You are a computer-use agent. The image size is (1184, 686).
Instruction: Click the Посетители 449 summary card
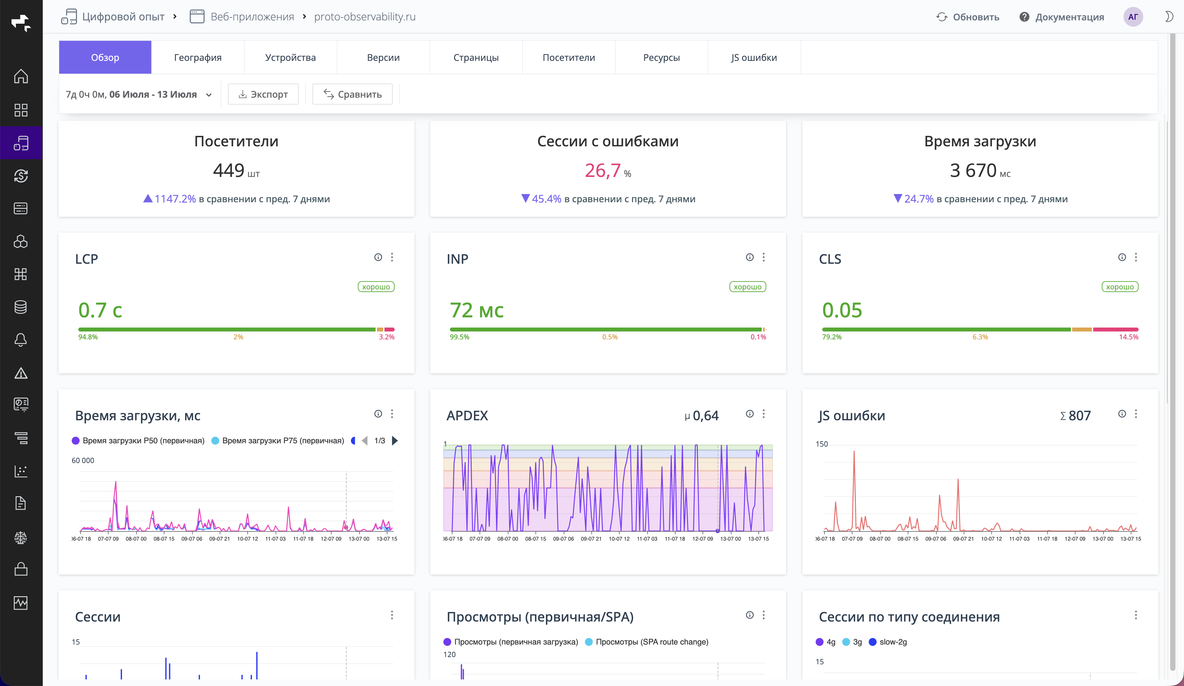pos(236,169)
